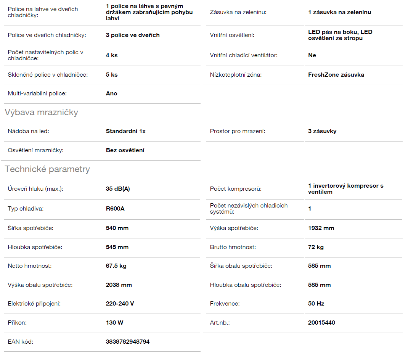Click the Art.nb. value 20015440
The width and height of the screenshot is (408, 354).
coord(321,323)
